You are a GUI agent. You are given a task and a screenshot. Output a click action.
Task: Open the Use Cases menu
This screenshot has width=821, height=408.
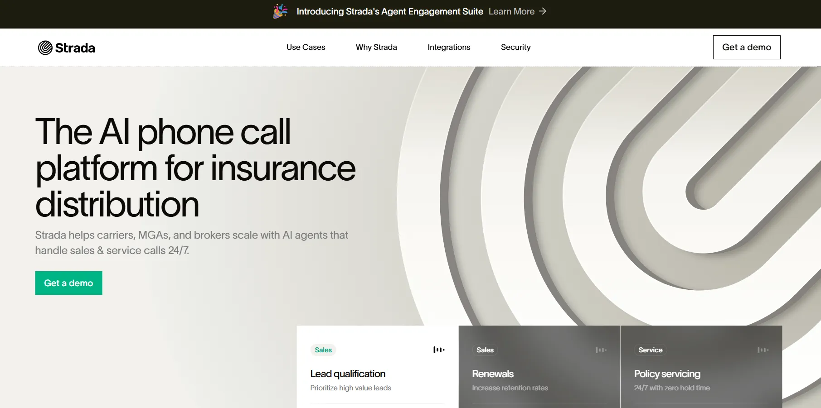[306, 47]
